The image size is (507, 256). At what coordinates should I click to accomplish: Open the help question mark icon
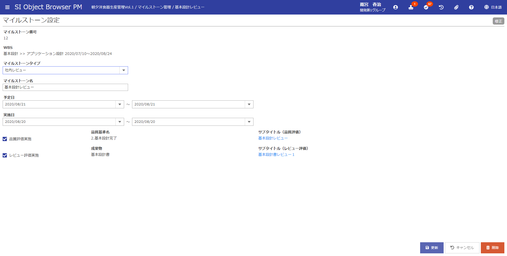point(471,7)
